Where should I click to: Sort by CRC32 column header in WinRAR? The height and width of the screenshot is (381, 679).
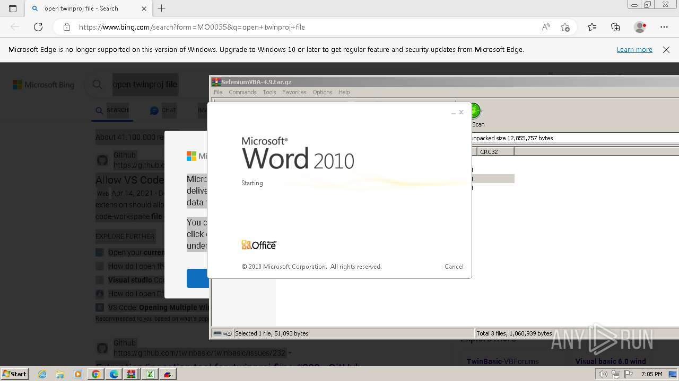coord(495,151)
